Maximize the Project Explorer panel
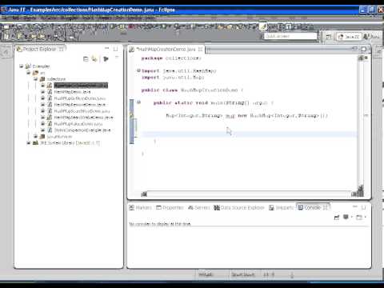 tap(116, 49)
